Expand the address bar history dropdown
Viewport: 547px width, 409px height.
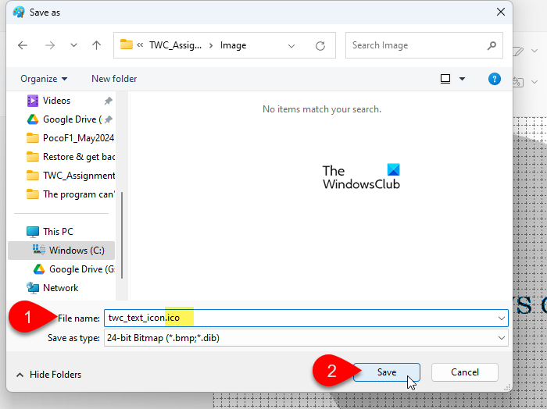(291, 45)
